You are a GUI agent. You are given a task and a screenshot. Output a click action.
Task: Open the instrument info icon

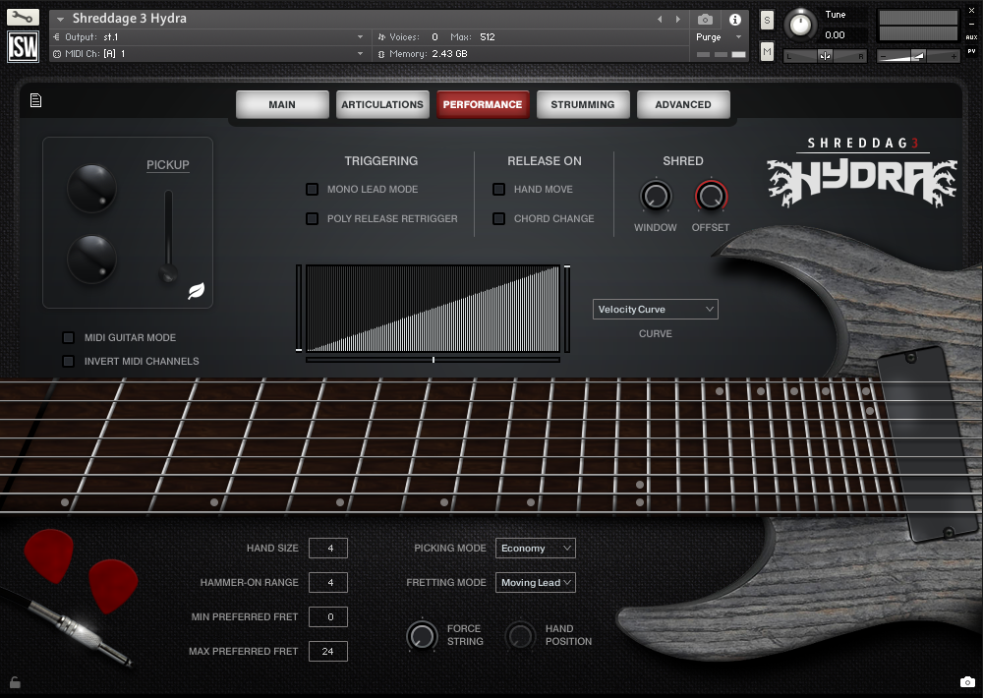(734, 19)
